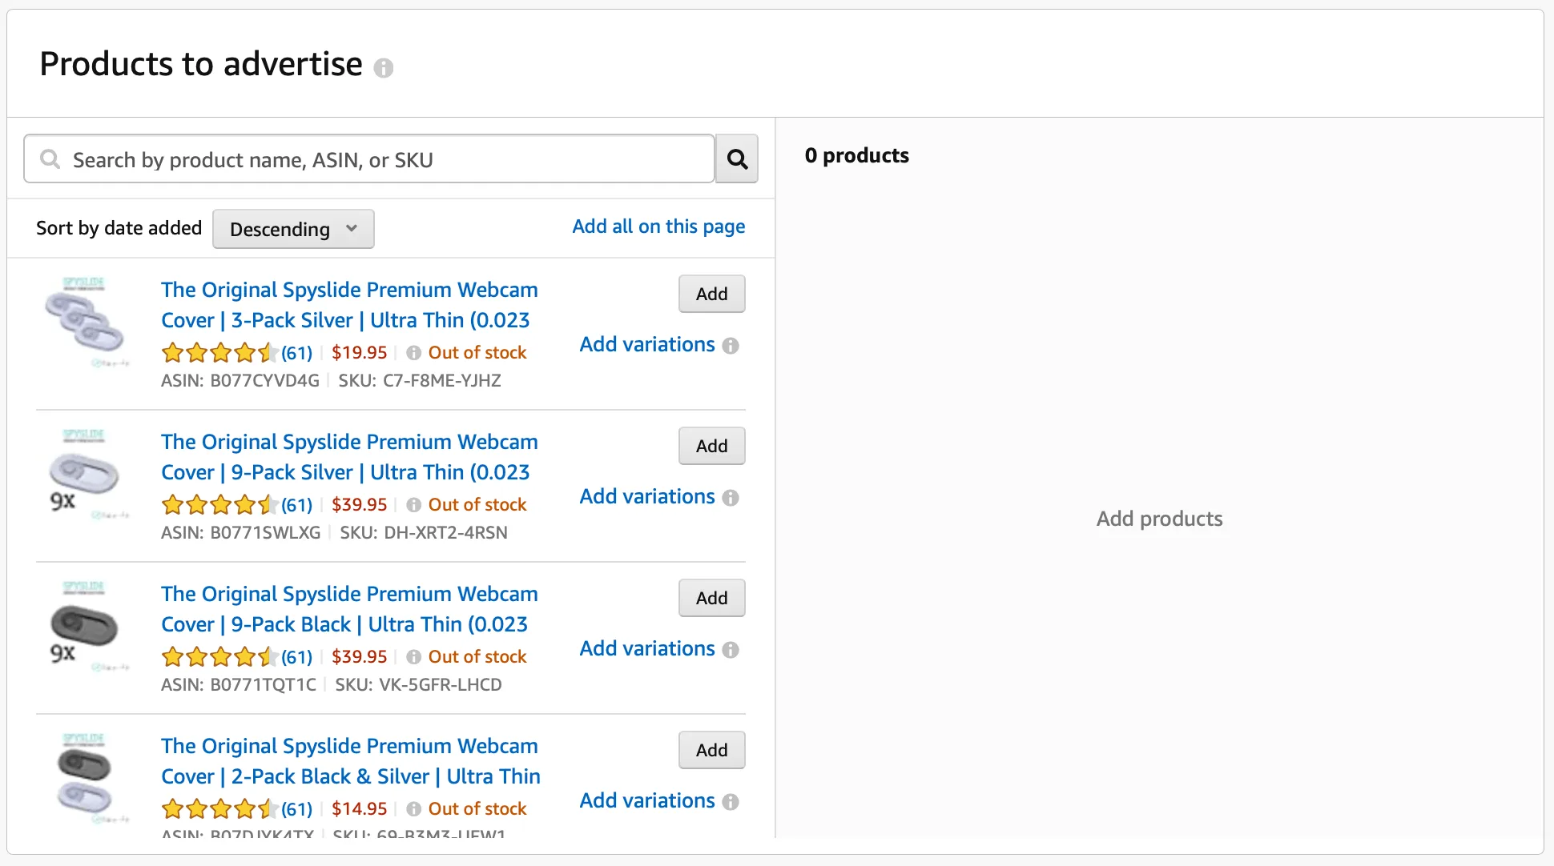Click the (61) review count for 3-Pack Silver
This screenshot has width=1554, height=866.
pos(296,353)
